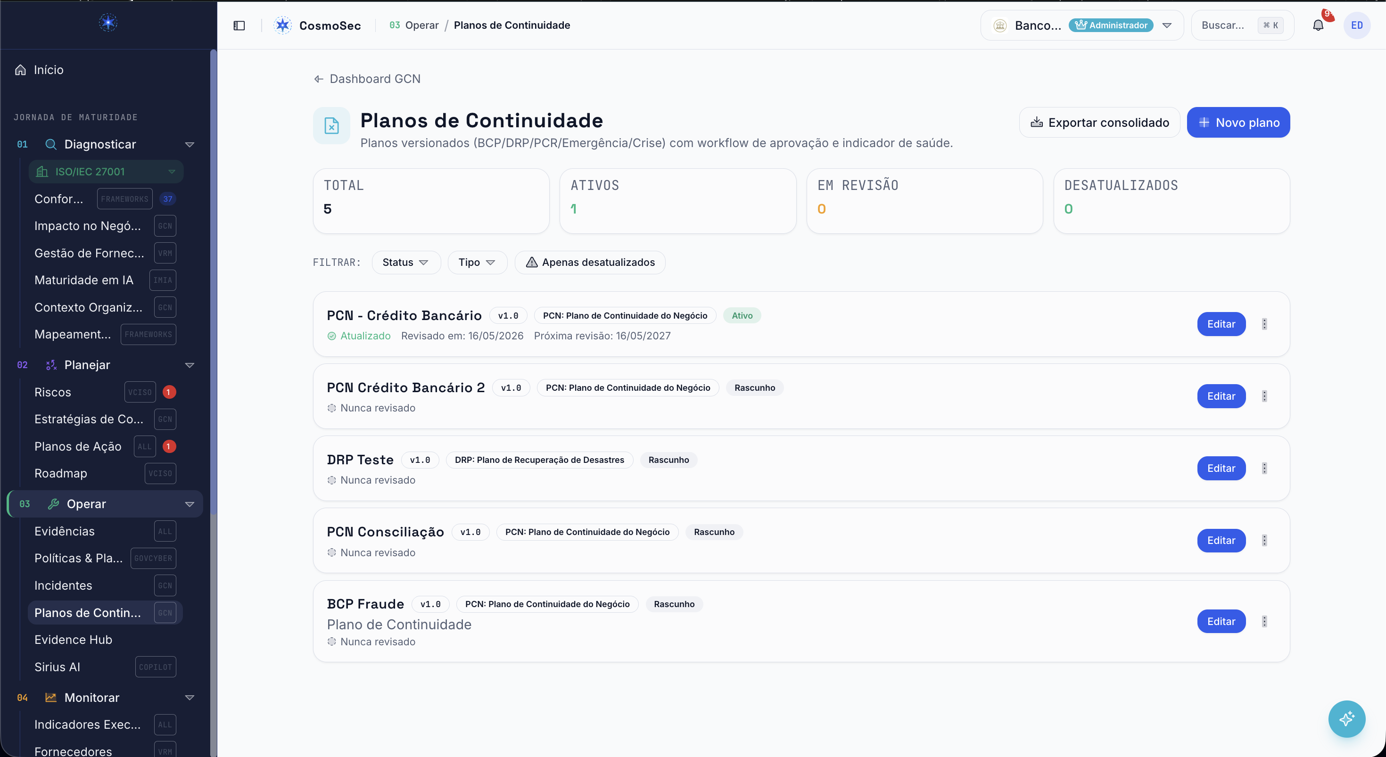Click the Planos de Continuidade document icon

point(331,125)
